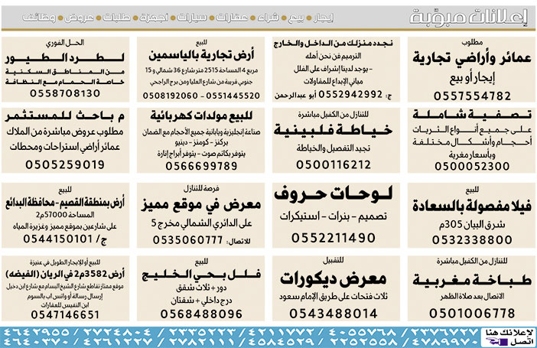537x348 pixels.
Task: Click the headline نجدد منزلك من الداخل والخارج
Action: pyautogui.click(x=333, y=44)
